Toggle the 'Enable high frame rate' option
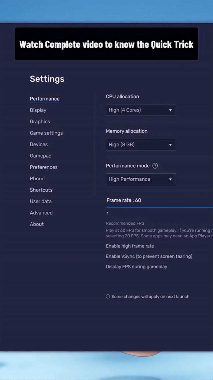The image size is (213, 380). click(x=130, y=246)
